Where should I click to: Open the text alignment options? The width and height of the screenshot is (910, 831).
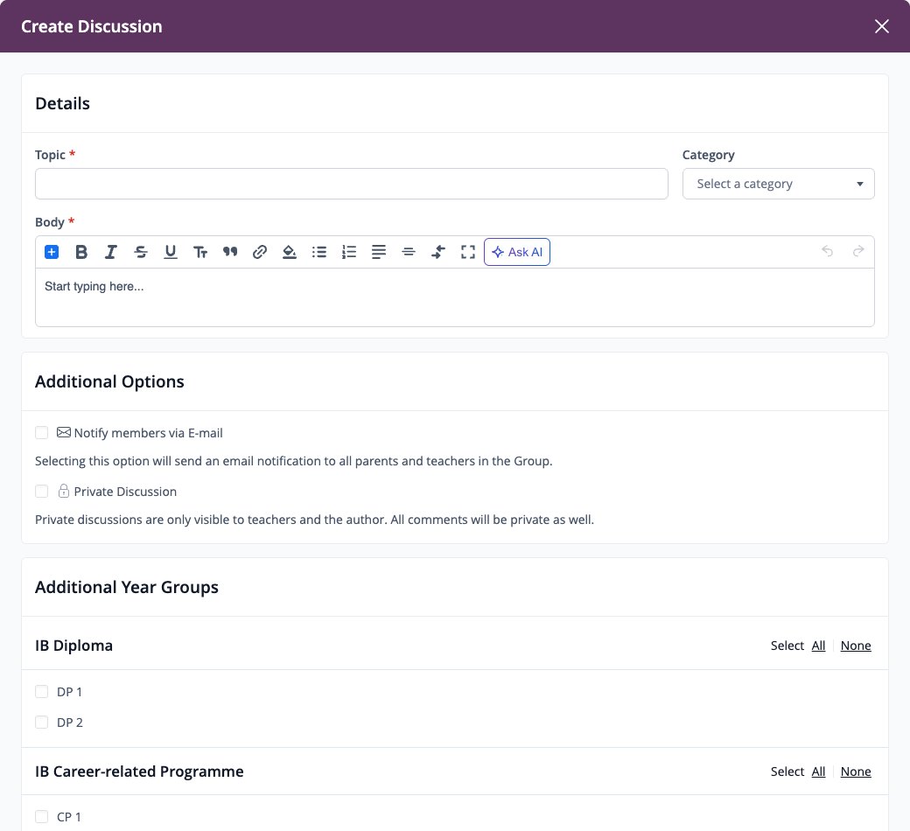(378, 252)
